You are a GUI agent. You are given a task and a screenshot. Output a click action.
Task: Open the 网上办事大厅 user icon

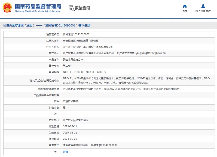[x=203, y=6]
